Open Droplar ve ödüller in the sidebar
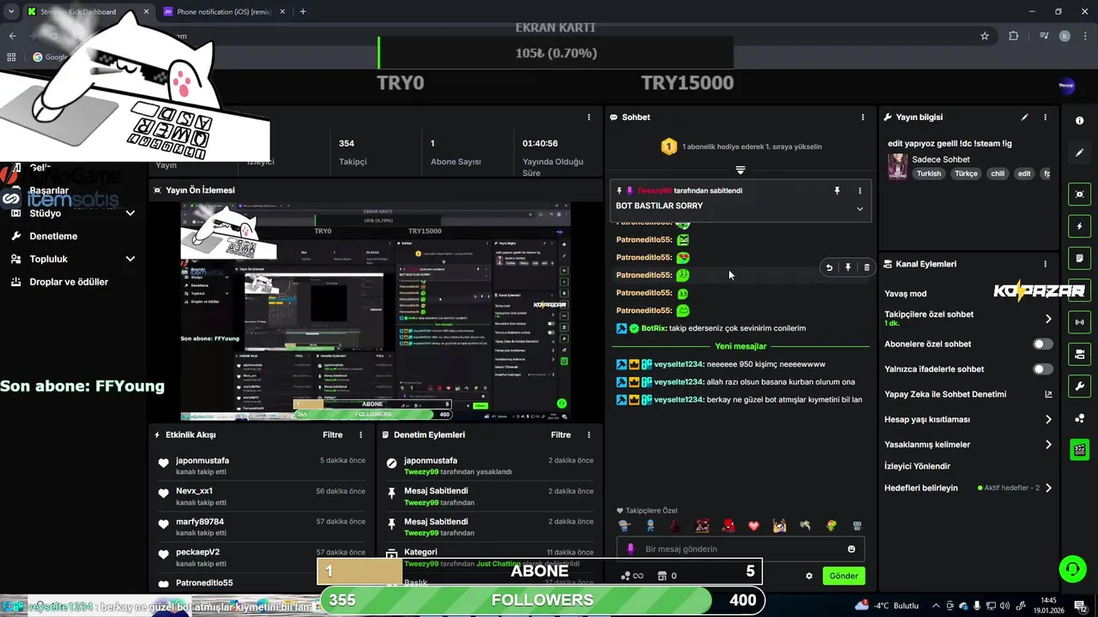 (69, 282)
